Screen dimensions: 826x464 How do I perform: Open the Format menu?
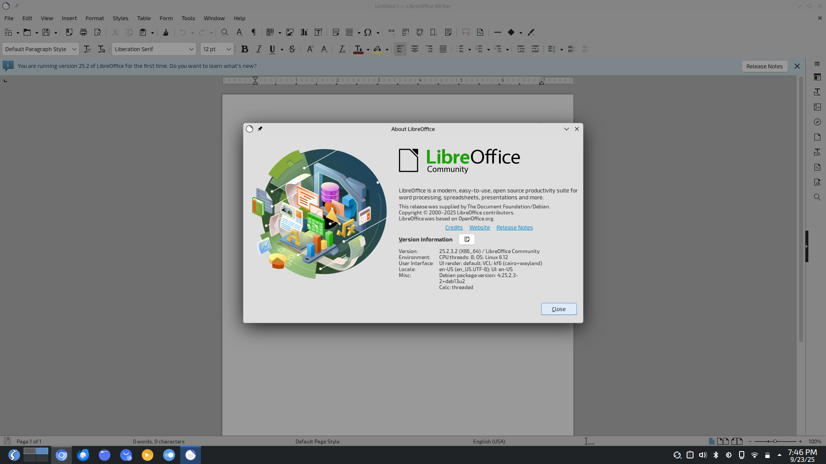click(x=95, y=18)
